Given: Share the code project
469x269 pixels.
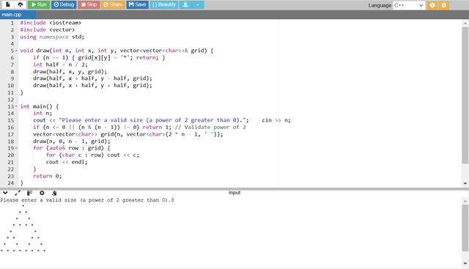Looking at the screenshot, I should (113, 4).
